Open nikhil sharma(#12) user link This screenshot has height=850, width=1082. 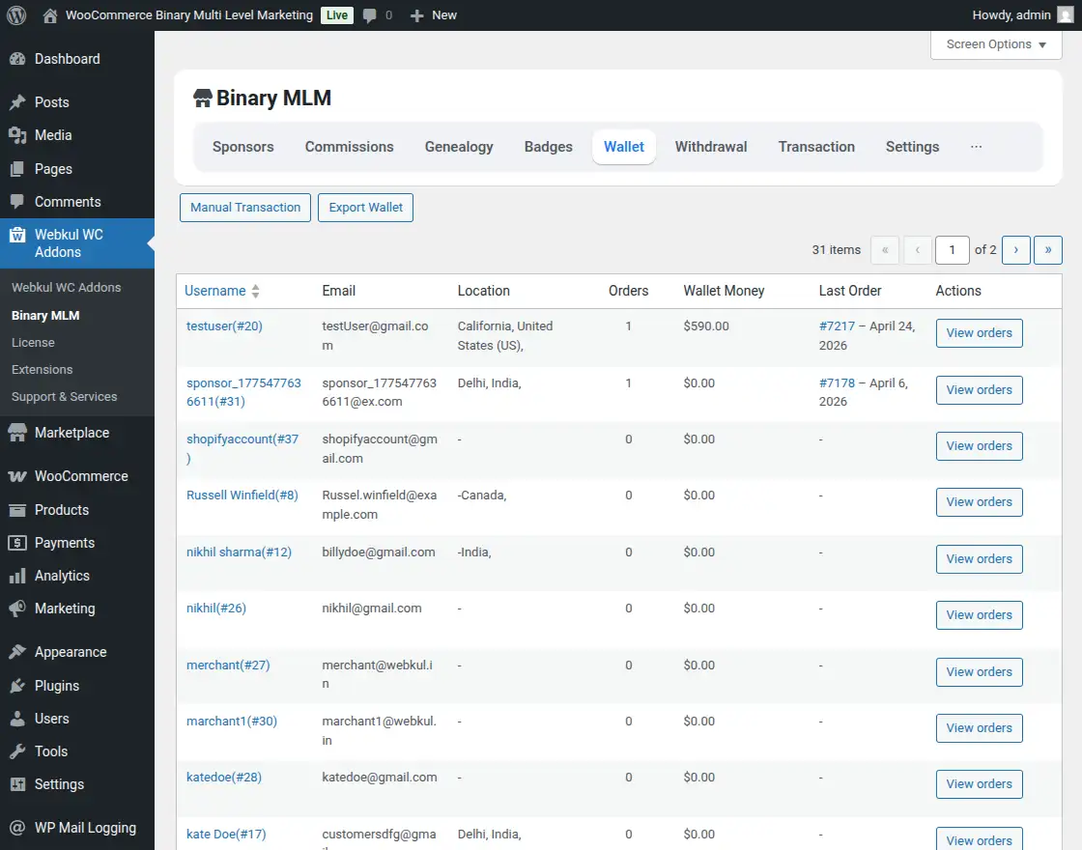coord(239,552)
